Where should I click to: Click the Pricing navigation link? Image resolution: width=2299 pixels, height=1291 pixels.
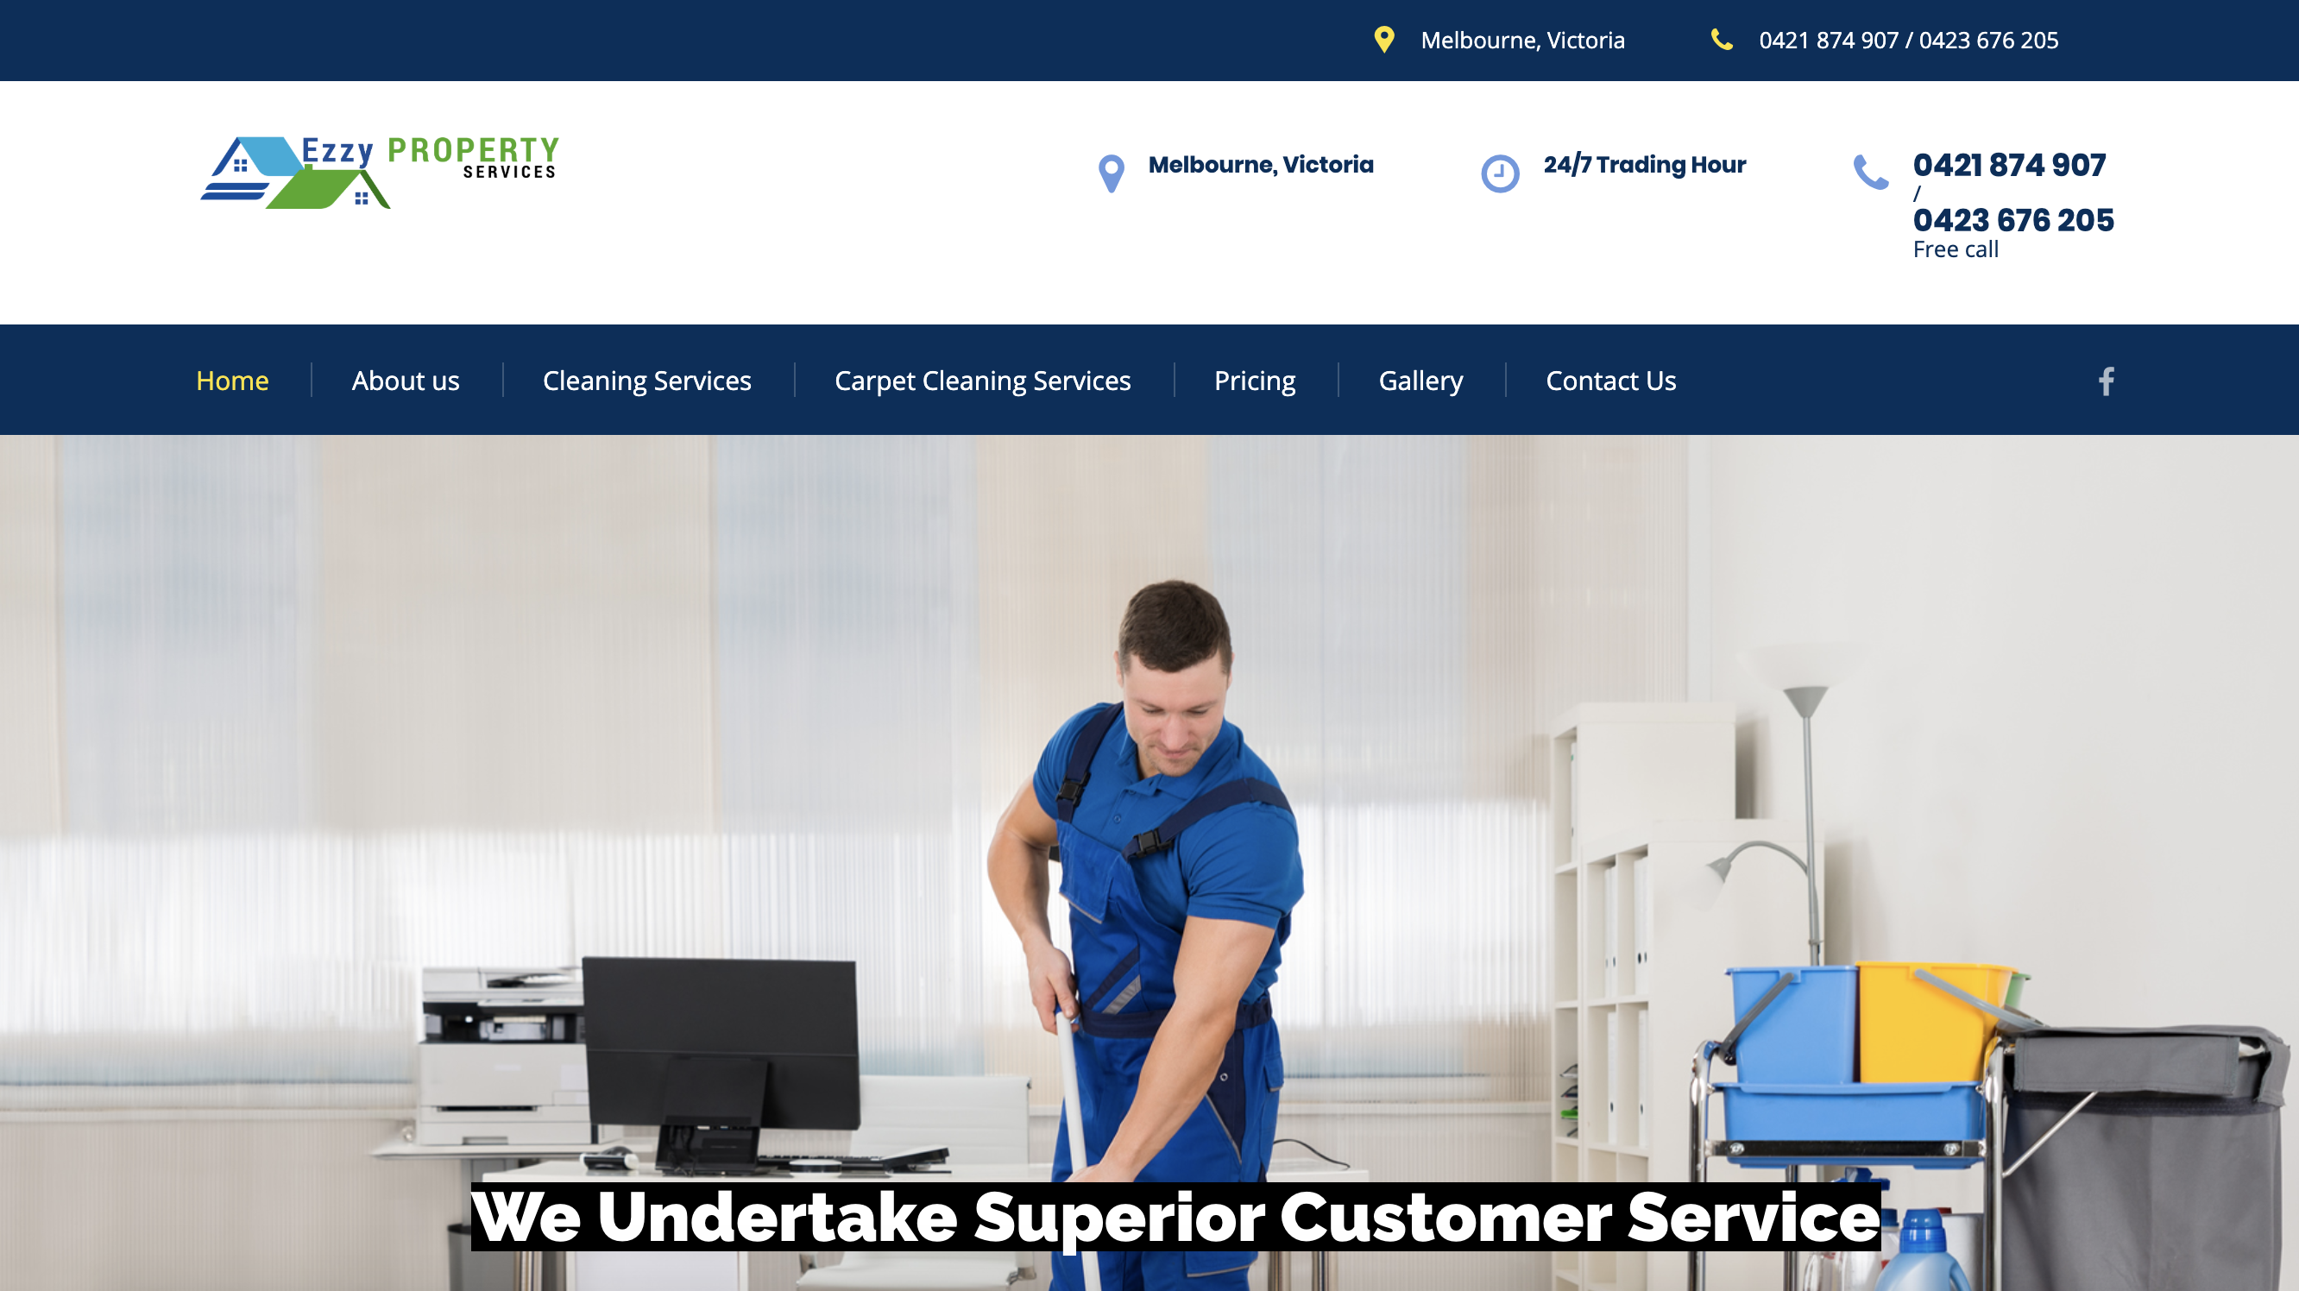click(1254, 381)
